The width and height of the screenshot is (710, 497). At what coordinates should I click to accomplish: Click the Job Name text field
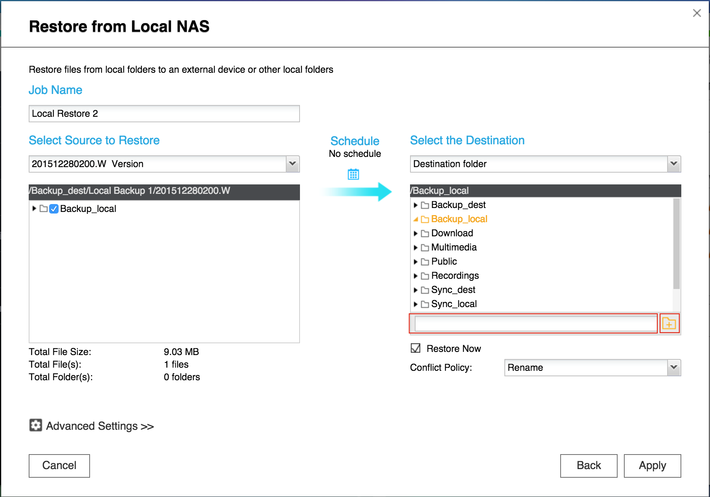point(164,114)
